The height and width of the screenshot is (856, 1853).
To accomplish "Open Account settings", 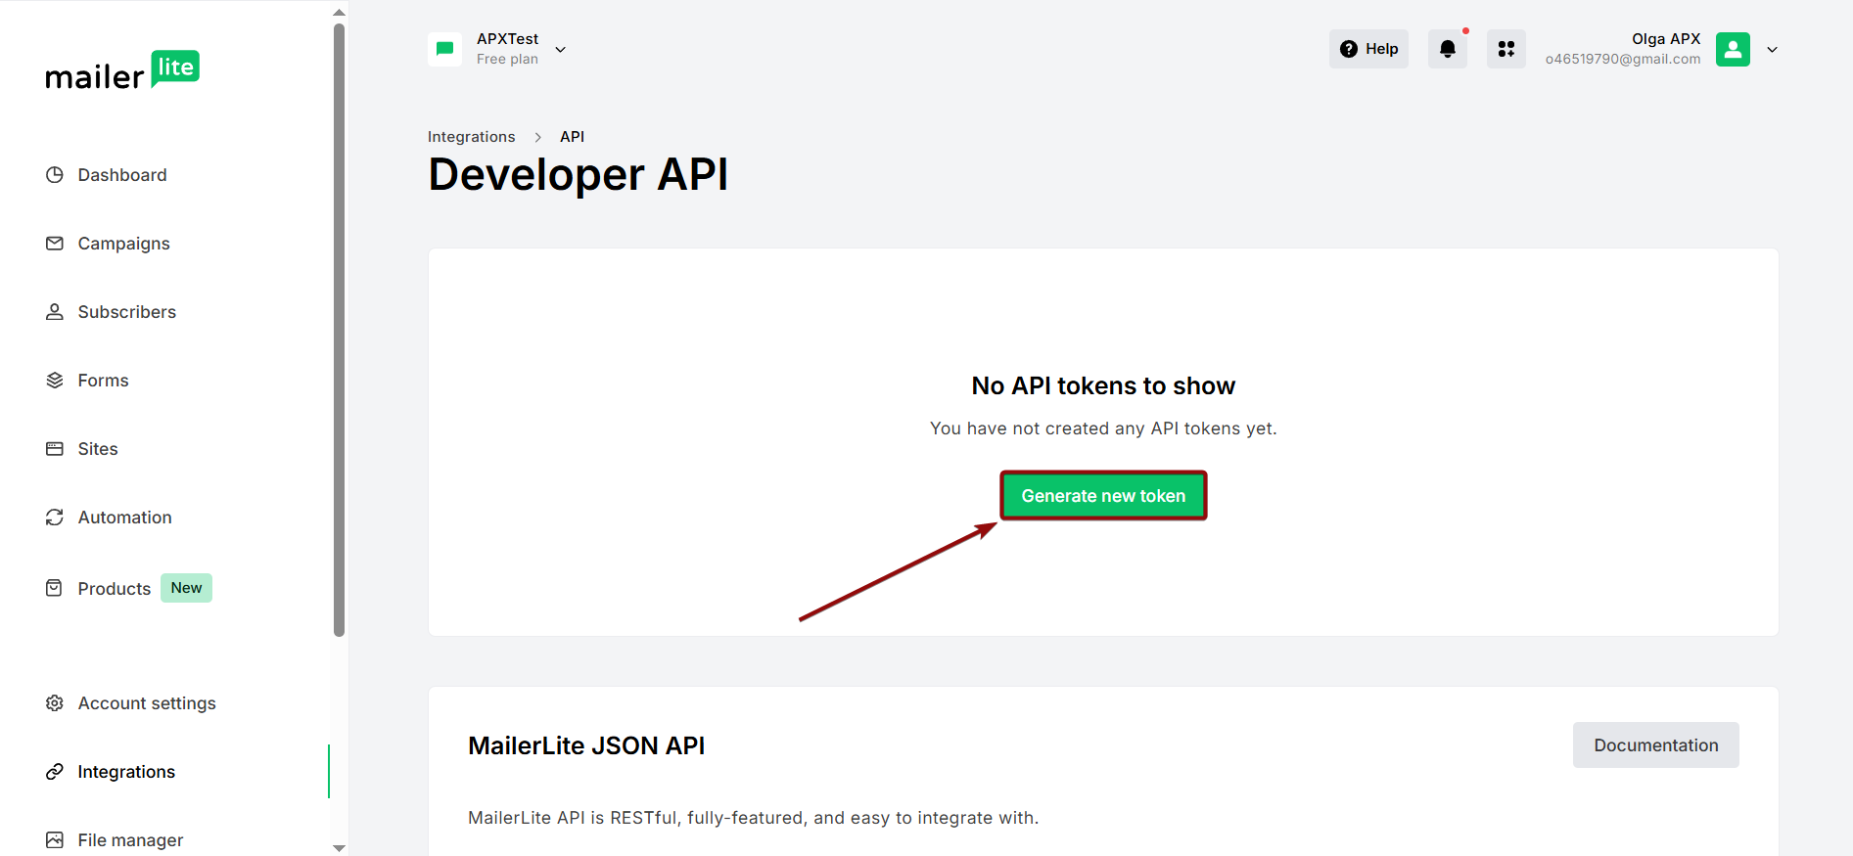I will pos(147,703).
